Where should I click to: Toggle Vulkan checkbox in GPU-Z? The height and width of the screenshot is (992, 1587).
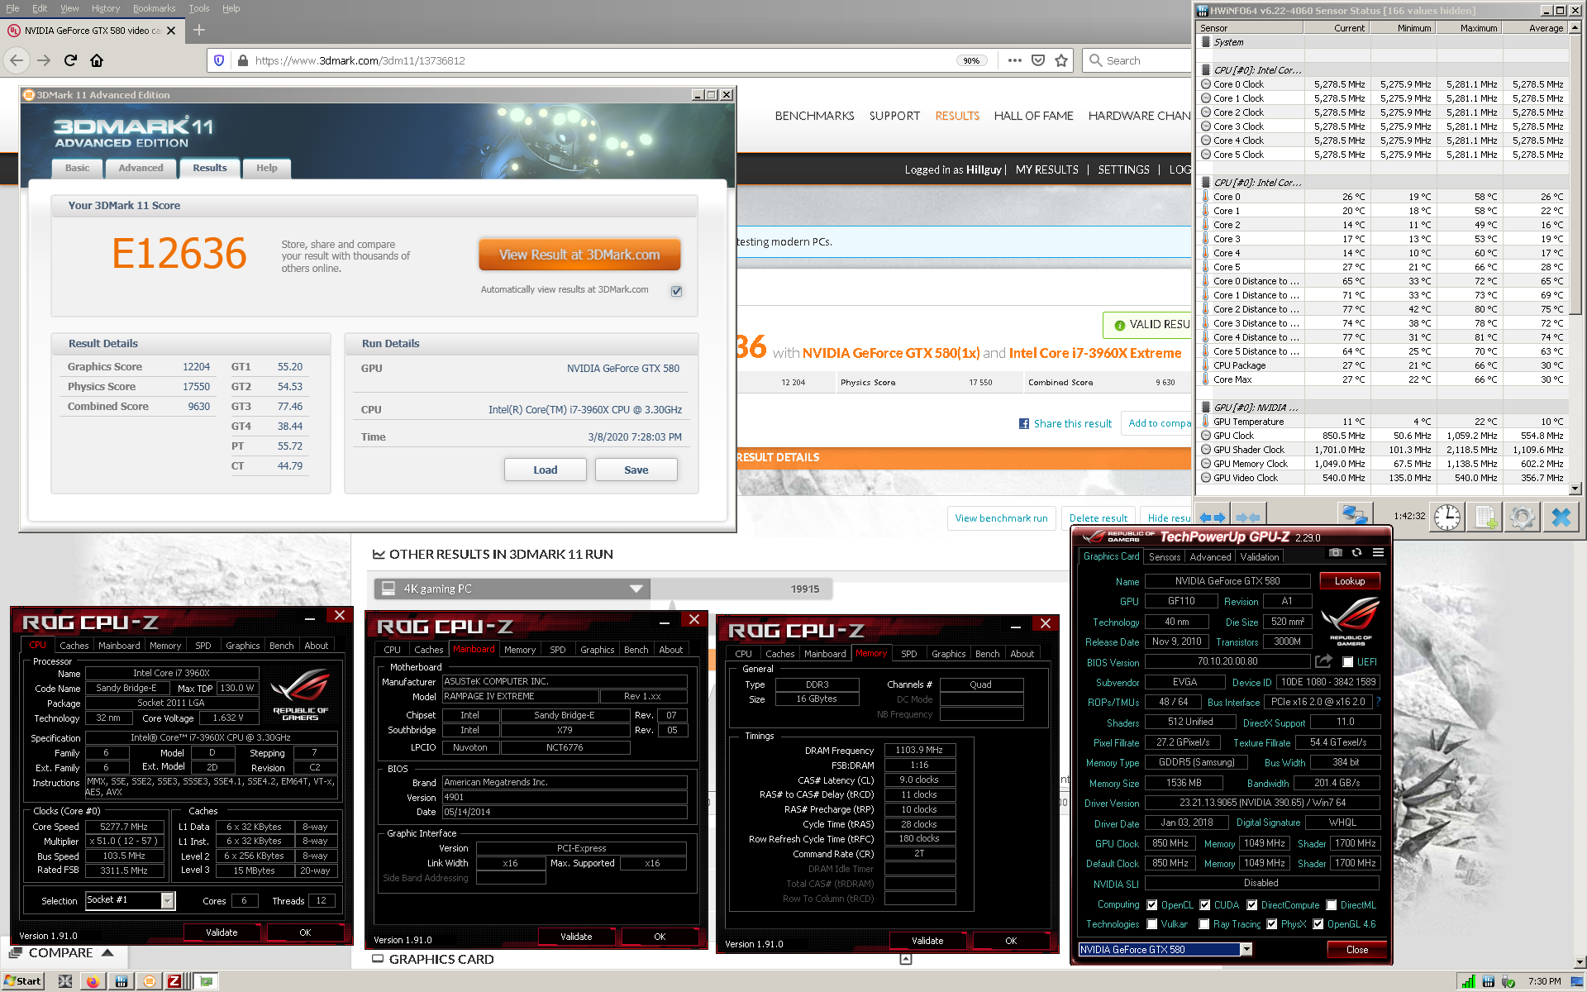pyautogui.click(x=1151, y=924)
